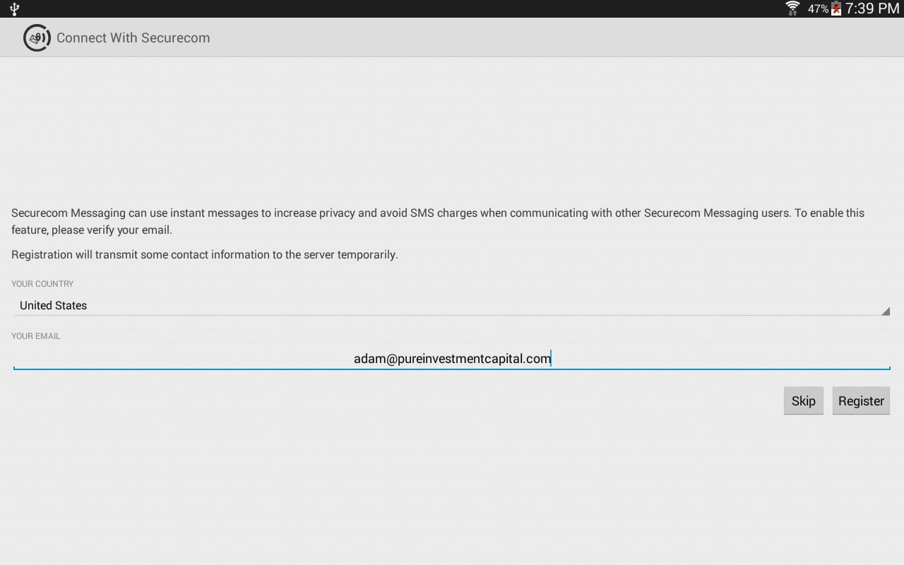
Task: Focus the email address input field
Action: [452, 359]
